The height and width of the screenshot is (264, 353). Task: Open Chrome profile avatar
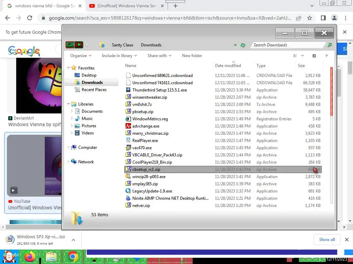[x=334, y=18]
